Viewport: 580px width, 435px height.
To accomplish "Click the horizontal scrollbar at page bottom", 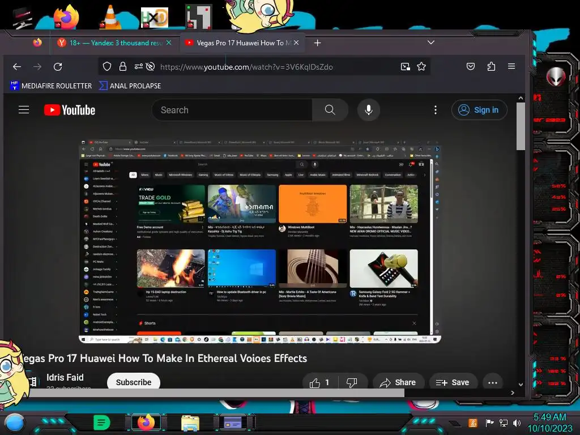I will tap(217, 393).
